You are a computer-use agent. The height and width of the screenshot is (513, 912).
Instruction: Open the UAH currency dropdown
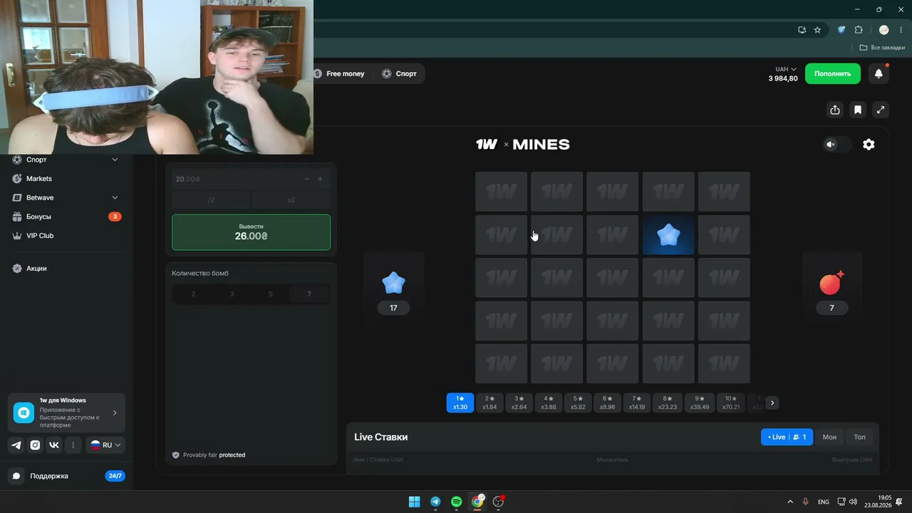point(786,69)
